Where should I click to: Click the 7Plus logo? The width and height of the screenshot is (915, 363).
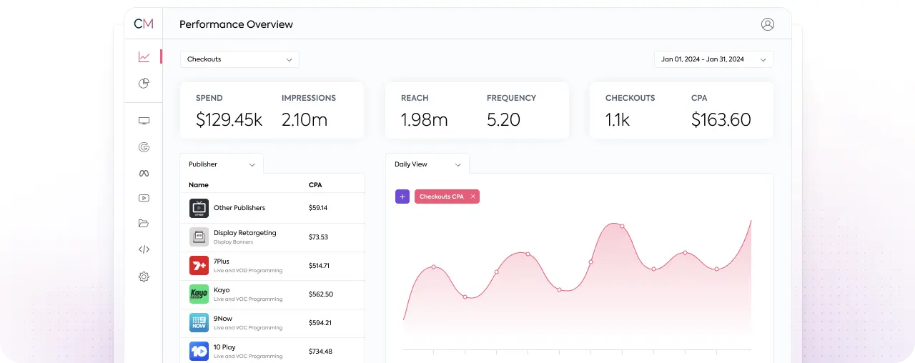tap(199, 266)
